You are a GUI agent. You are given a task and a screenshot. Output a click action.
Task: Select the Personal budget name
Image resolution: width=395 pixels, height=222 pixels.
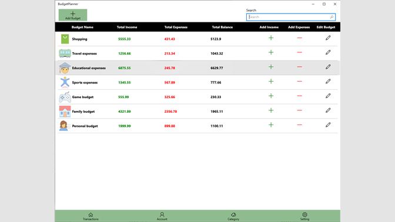click(85, 126)
